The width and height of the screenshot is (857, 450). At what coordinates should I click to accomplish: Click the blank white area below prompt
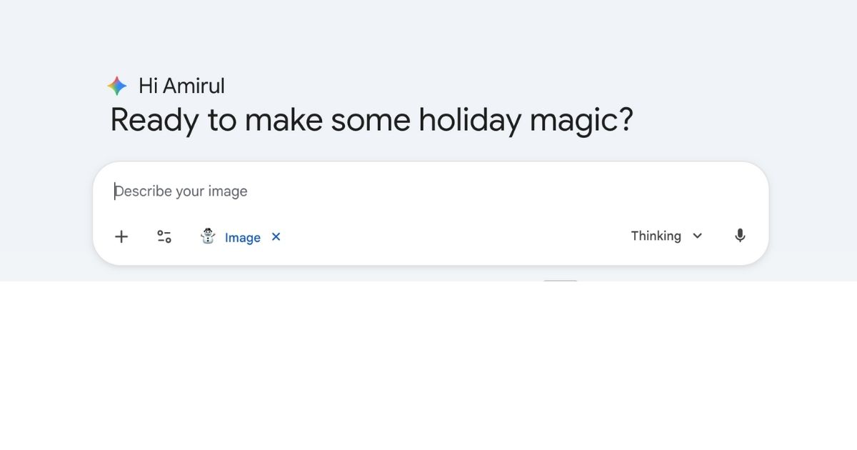(x=428, y=364)
